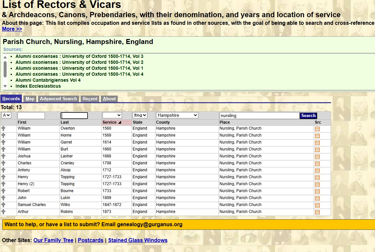
Task: Open the Stained Glass Windows link
Action: [138, 240]
